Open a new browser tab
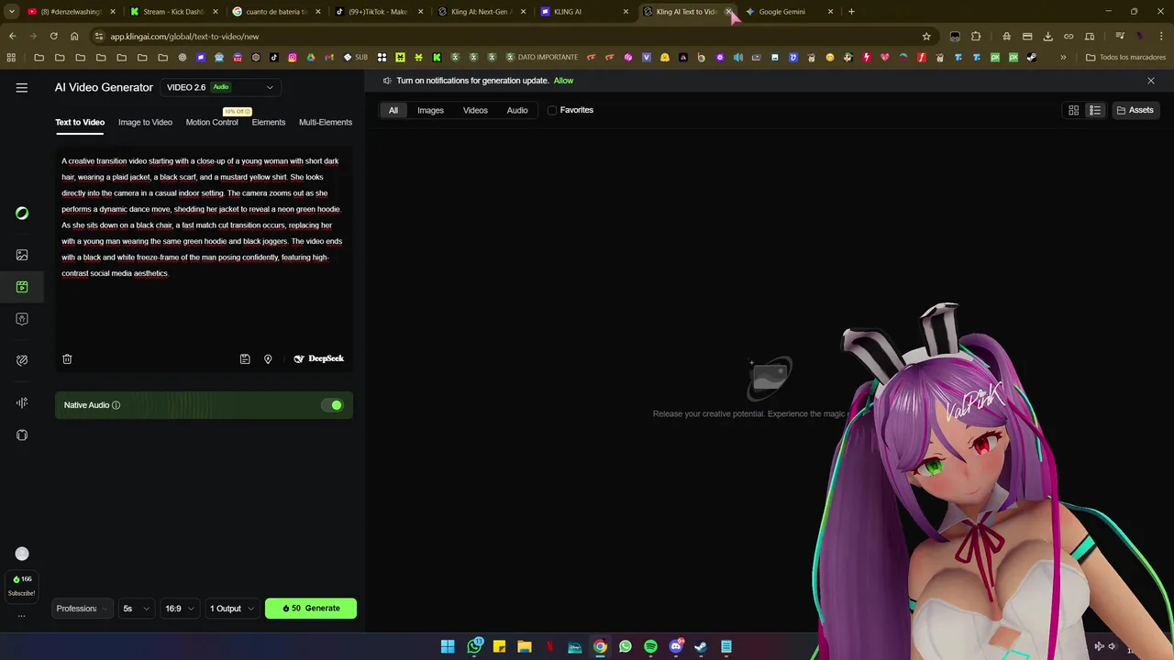 (851, 12)
